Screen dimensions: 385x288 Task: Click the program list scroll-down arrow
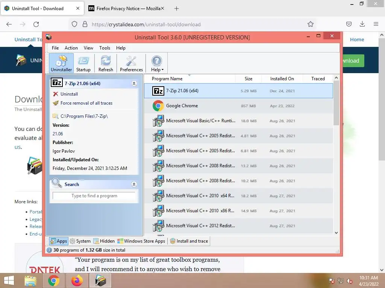[x=336, y=232]
